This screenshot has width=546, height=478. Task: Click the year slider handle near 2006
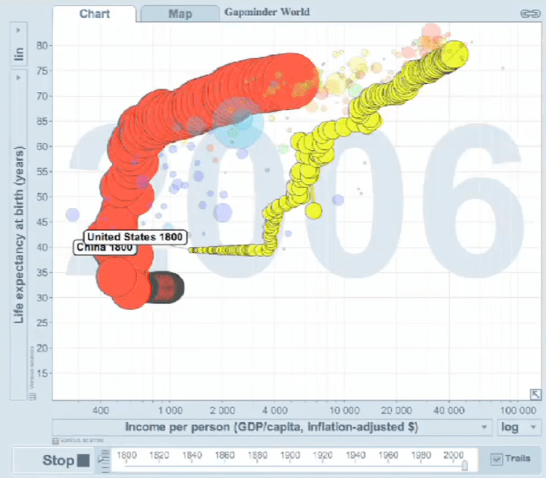point(464,466)
